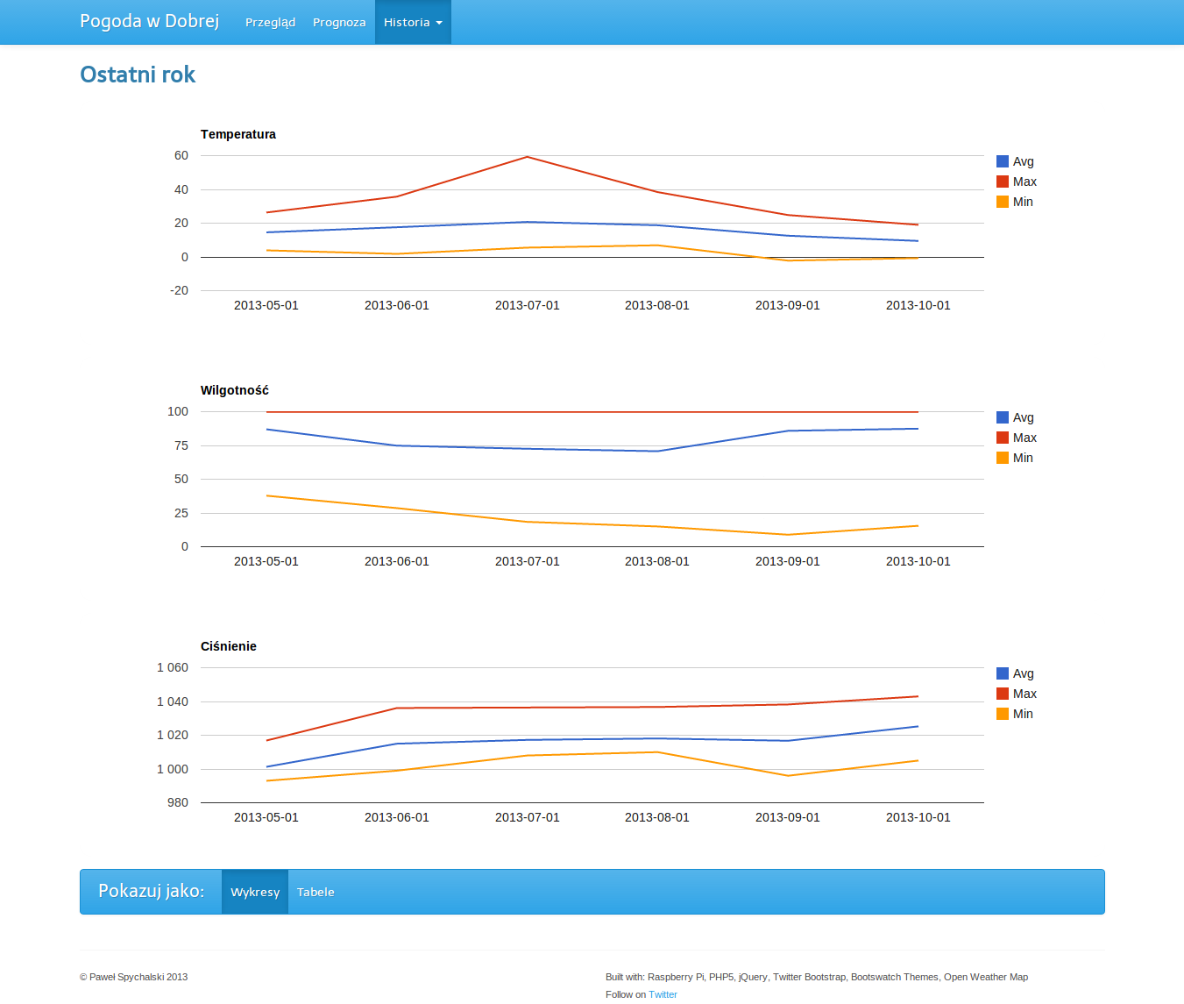Click the Wilgotność chart title

click(x=235, y=390)
